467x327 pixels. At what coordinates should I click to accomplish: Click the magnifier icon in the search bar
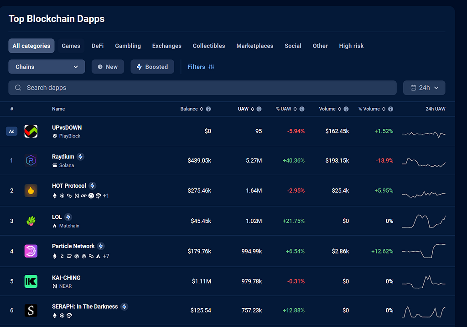click(x=18, y=88)
